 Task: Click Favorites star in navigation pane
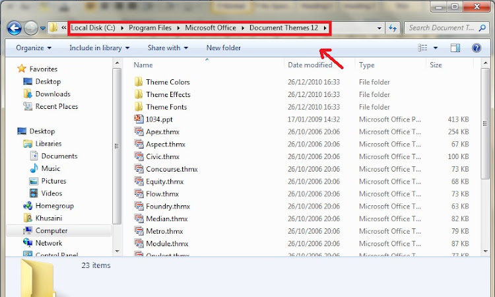(22, 69)
